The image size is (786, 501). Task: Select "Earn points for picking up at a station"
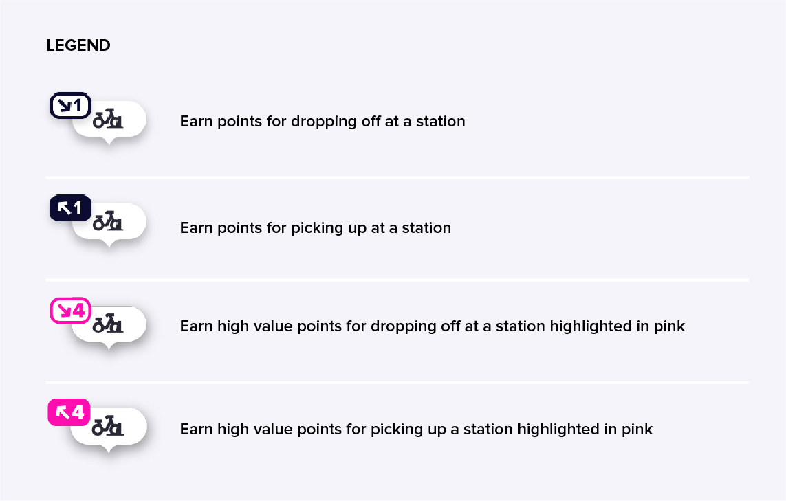[316, 227]
